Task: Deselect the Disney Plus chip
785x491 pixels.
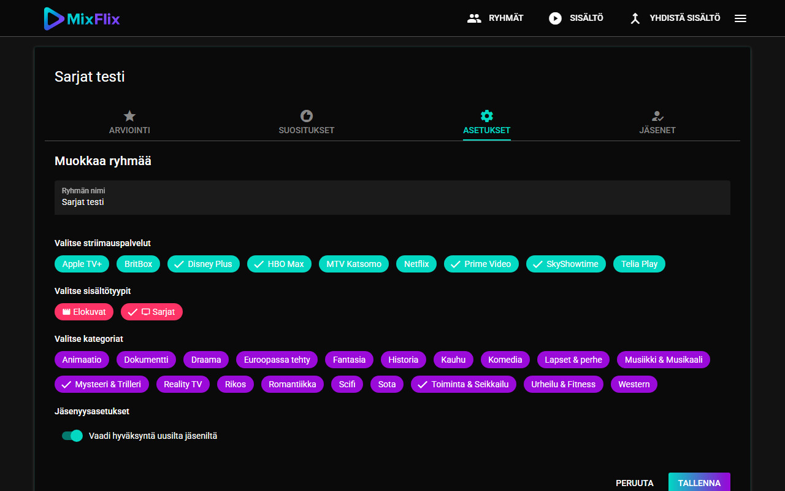Action: tap(204, 264)
